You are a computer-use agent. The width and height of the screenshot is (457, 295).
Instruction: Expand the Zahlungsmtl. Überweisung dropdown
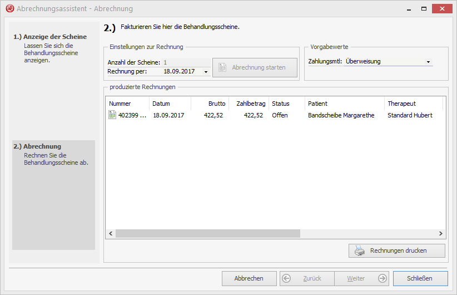click(x=428, y=62)
